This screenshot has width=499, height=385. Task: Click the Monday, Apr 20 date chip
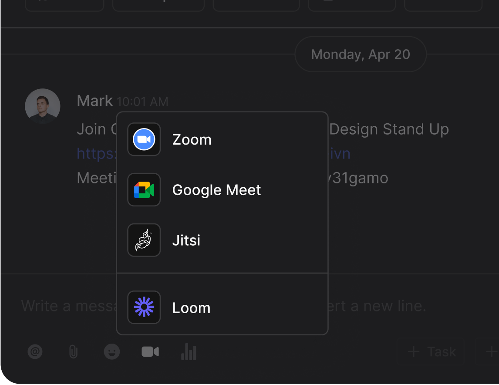[360, 54]
